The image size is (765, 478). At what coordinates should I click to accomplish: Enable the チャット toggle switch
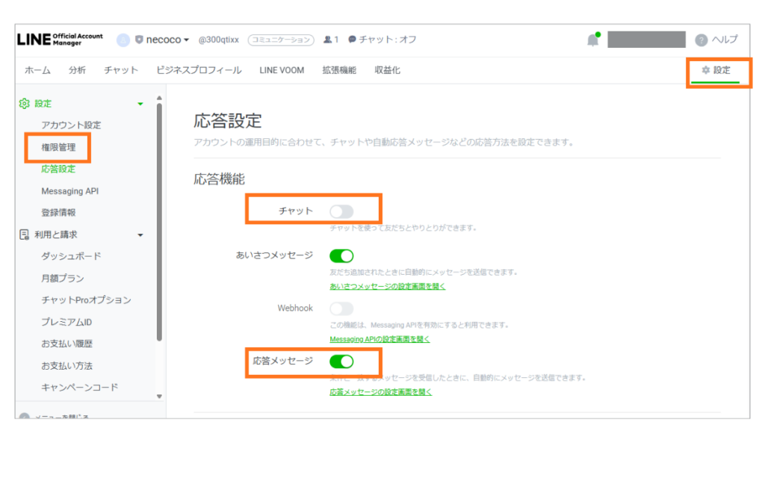(341, 212)
